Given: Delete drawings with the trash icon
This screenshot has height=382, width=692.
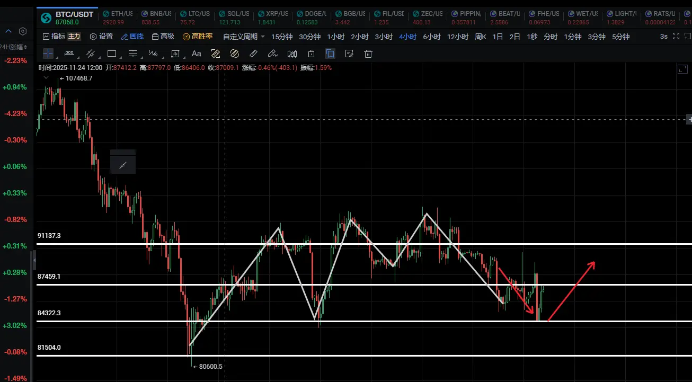Looking at the screenshot, I should pos(368,54).
